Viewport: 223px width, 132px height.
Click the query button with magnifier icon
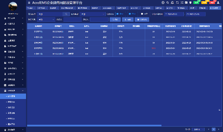point(115,20)
